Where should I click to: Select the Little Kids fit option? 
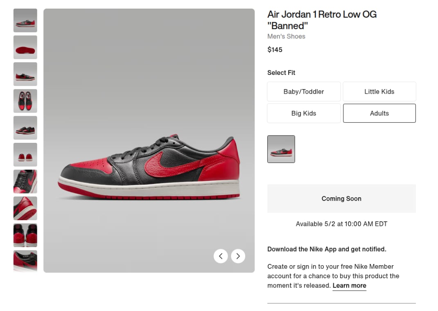click(x=379, y=91)
